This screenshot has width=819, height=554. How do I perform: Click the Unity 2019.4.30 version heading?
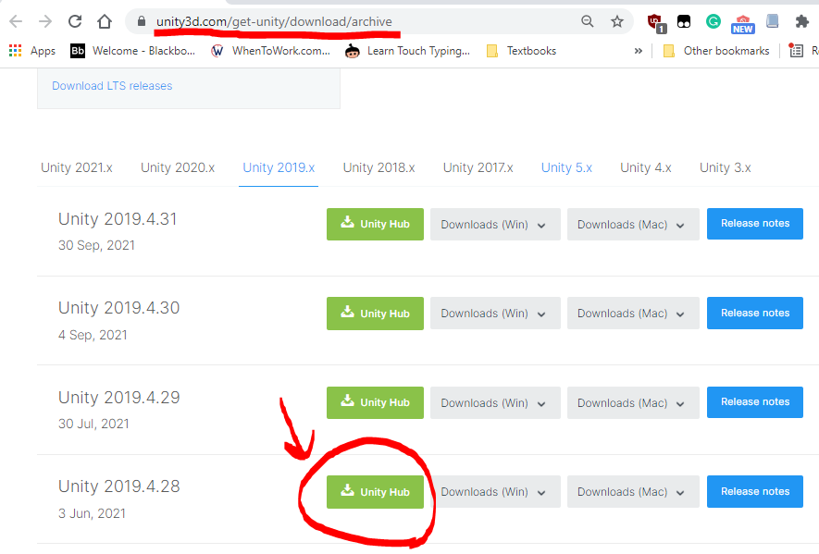point(118,308)
